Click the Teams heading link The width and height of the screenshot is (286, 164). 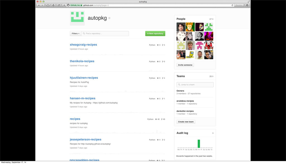coord(181,76)
